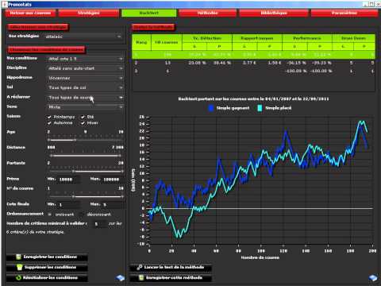Click the Performance column header
This screenshot has height=286, width=381.
(307, 38)
